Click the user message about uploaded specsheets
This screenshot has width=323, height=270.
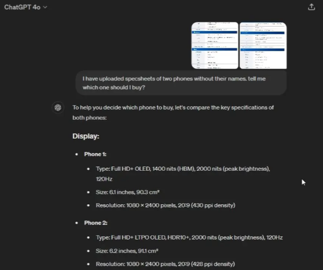(174, 83)
